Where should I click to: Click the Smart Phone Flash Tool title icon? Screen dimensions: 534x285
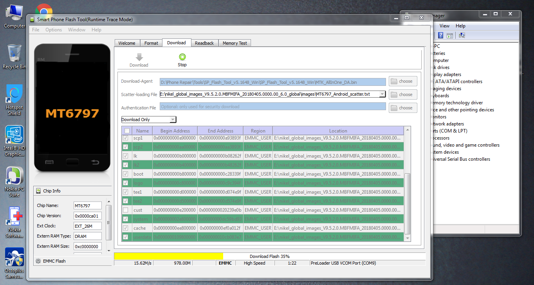click(x=32, y=19)
